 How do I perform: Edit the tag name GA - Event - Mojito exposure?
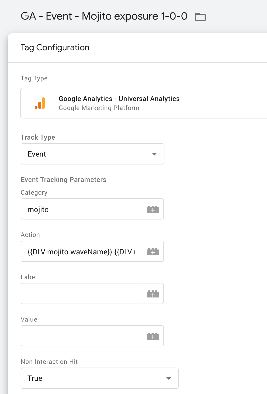(104, 16)
